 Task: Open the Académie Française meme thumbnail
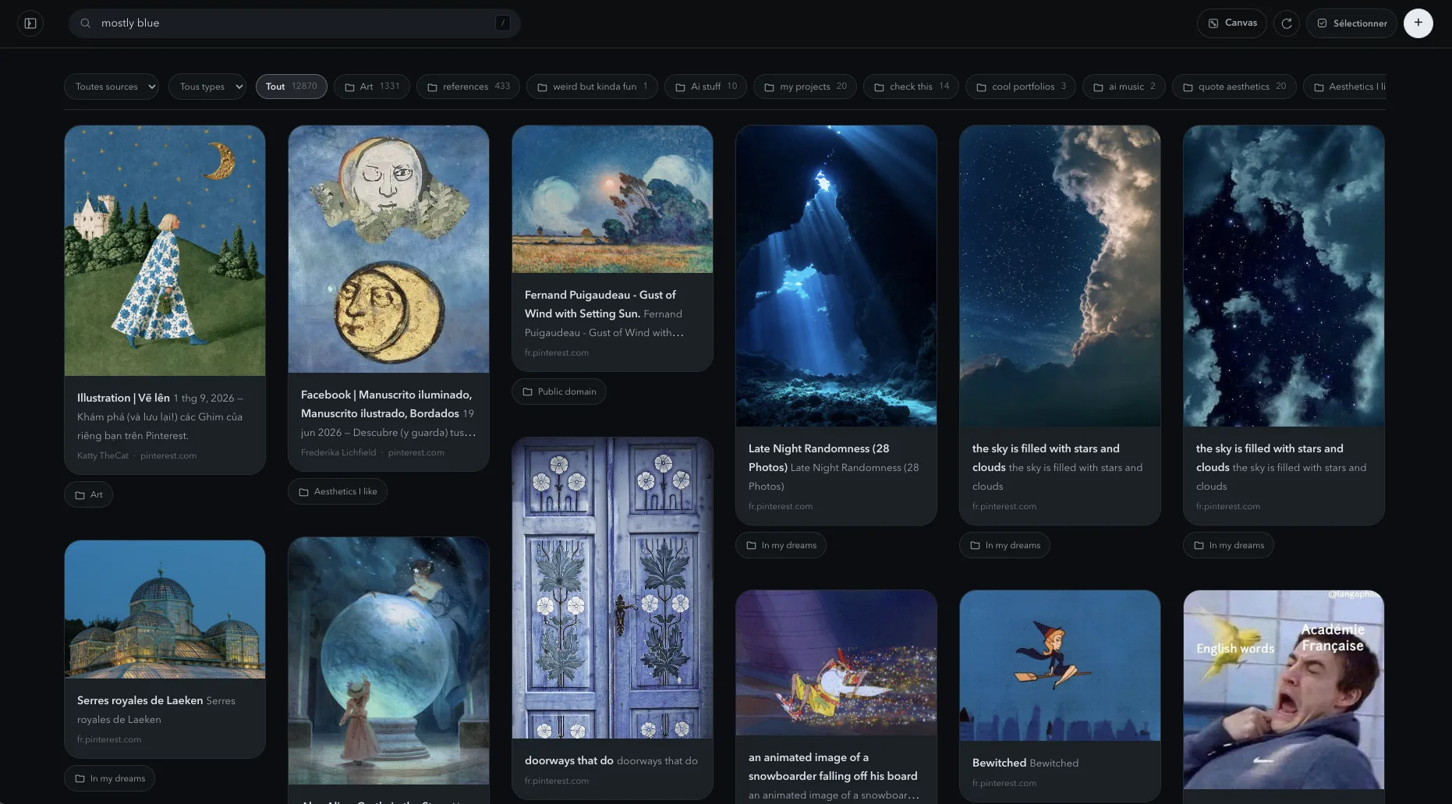point(1284,689)
